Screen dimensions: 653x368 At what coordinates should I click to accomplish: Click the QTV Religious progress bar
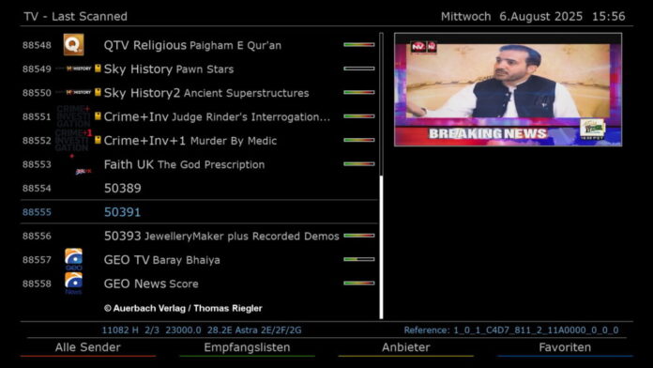click(x=359, y=45)
